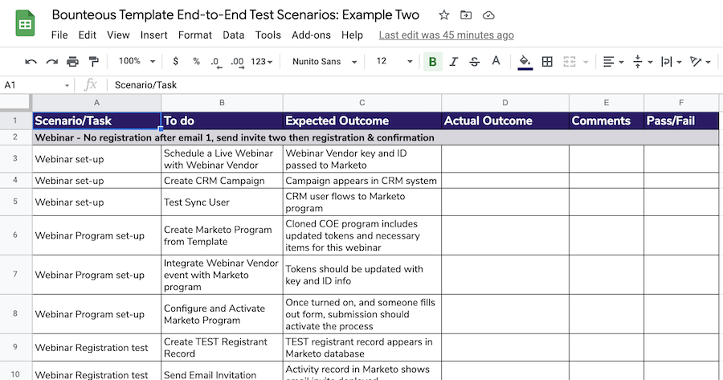Click the Google Sheets home icon
The width and height of the screenshot is (723, 380).
point(25,23)
